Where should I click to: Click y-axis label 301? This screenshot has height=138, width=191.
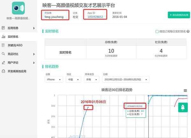[53, 127]
